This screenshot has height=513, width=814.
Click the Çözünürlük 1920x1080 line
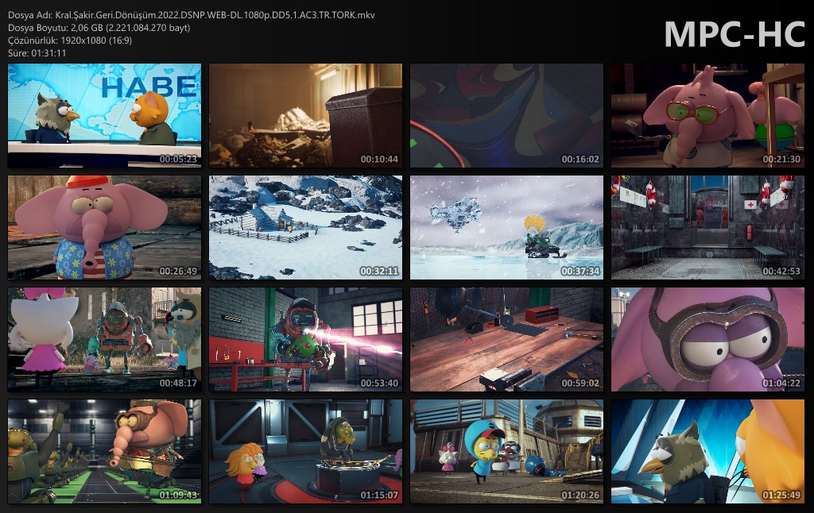(70, 40)
